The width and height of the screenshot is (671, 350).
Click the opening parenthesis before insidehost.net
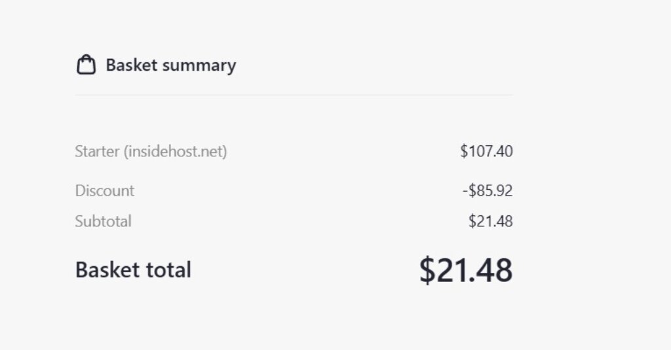[x=125, y=152]
